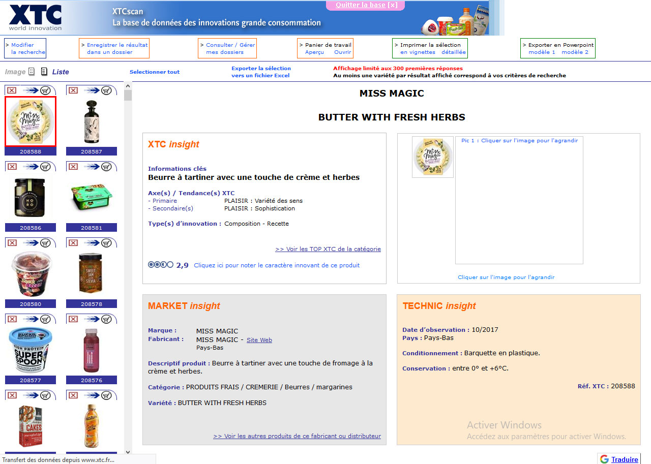Open Voir les TOP XTC de la catégorie
This screenshot has width=651, height=464.
(x=328, y=249)
